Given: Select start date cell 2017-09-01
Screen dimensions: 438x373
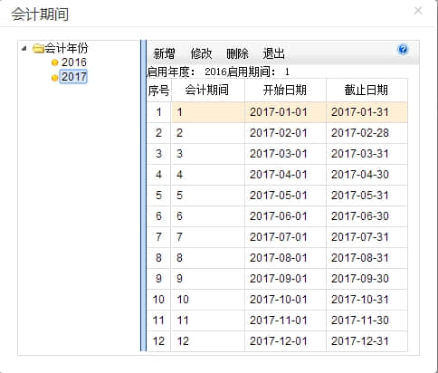Looking at the screenshot, I should click(285, 279).
